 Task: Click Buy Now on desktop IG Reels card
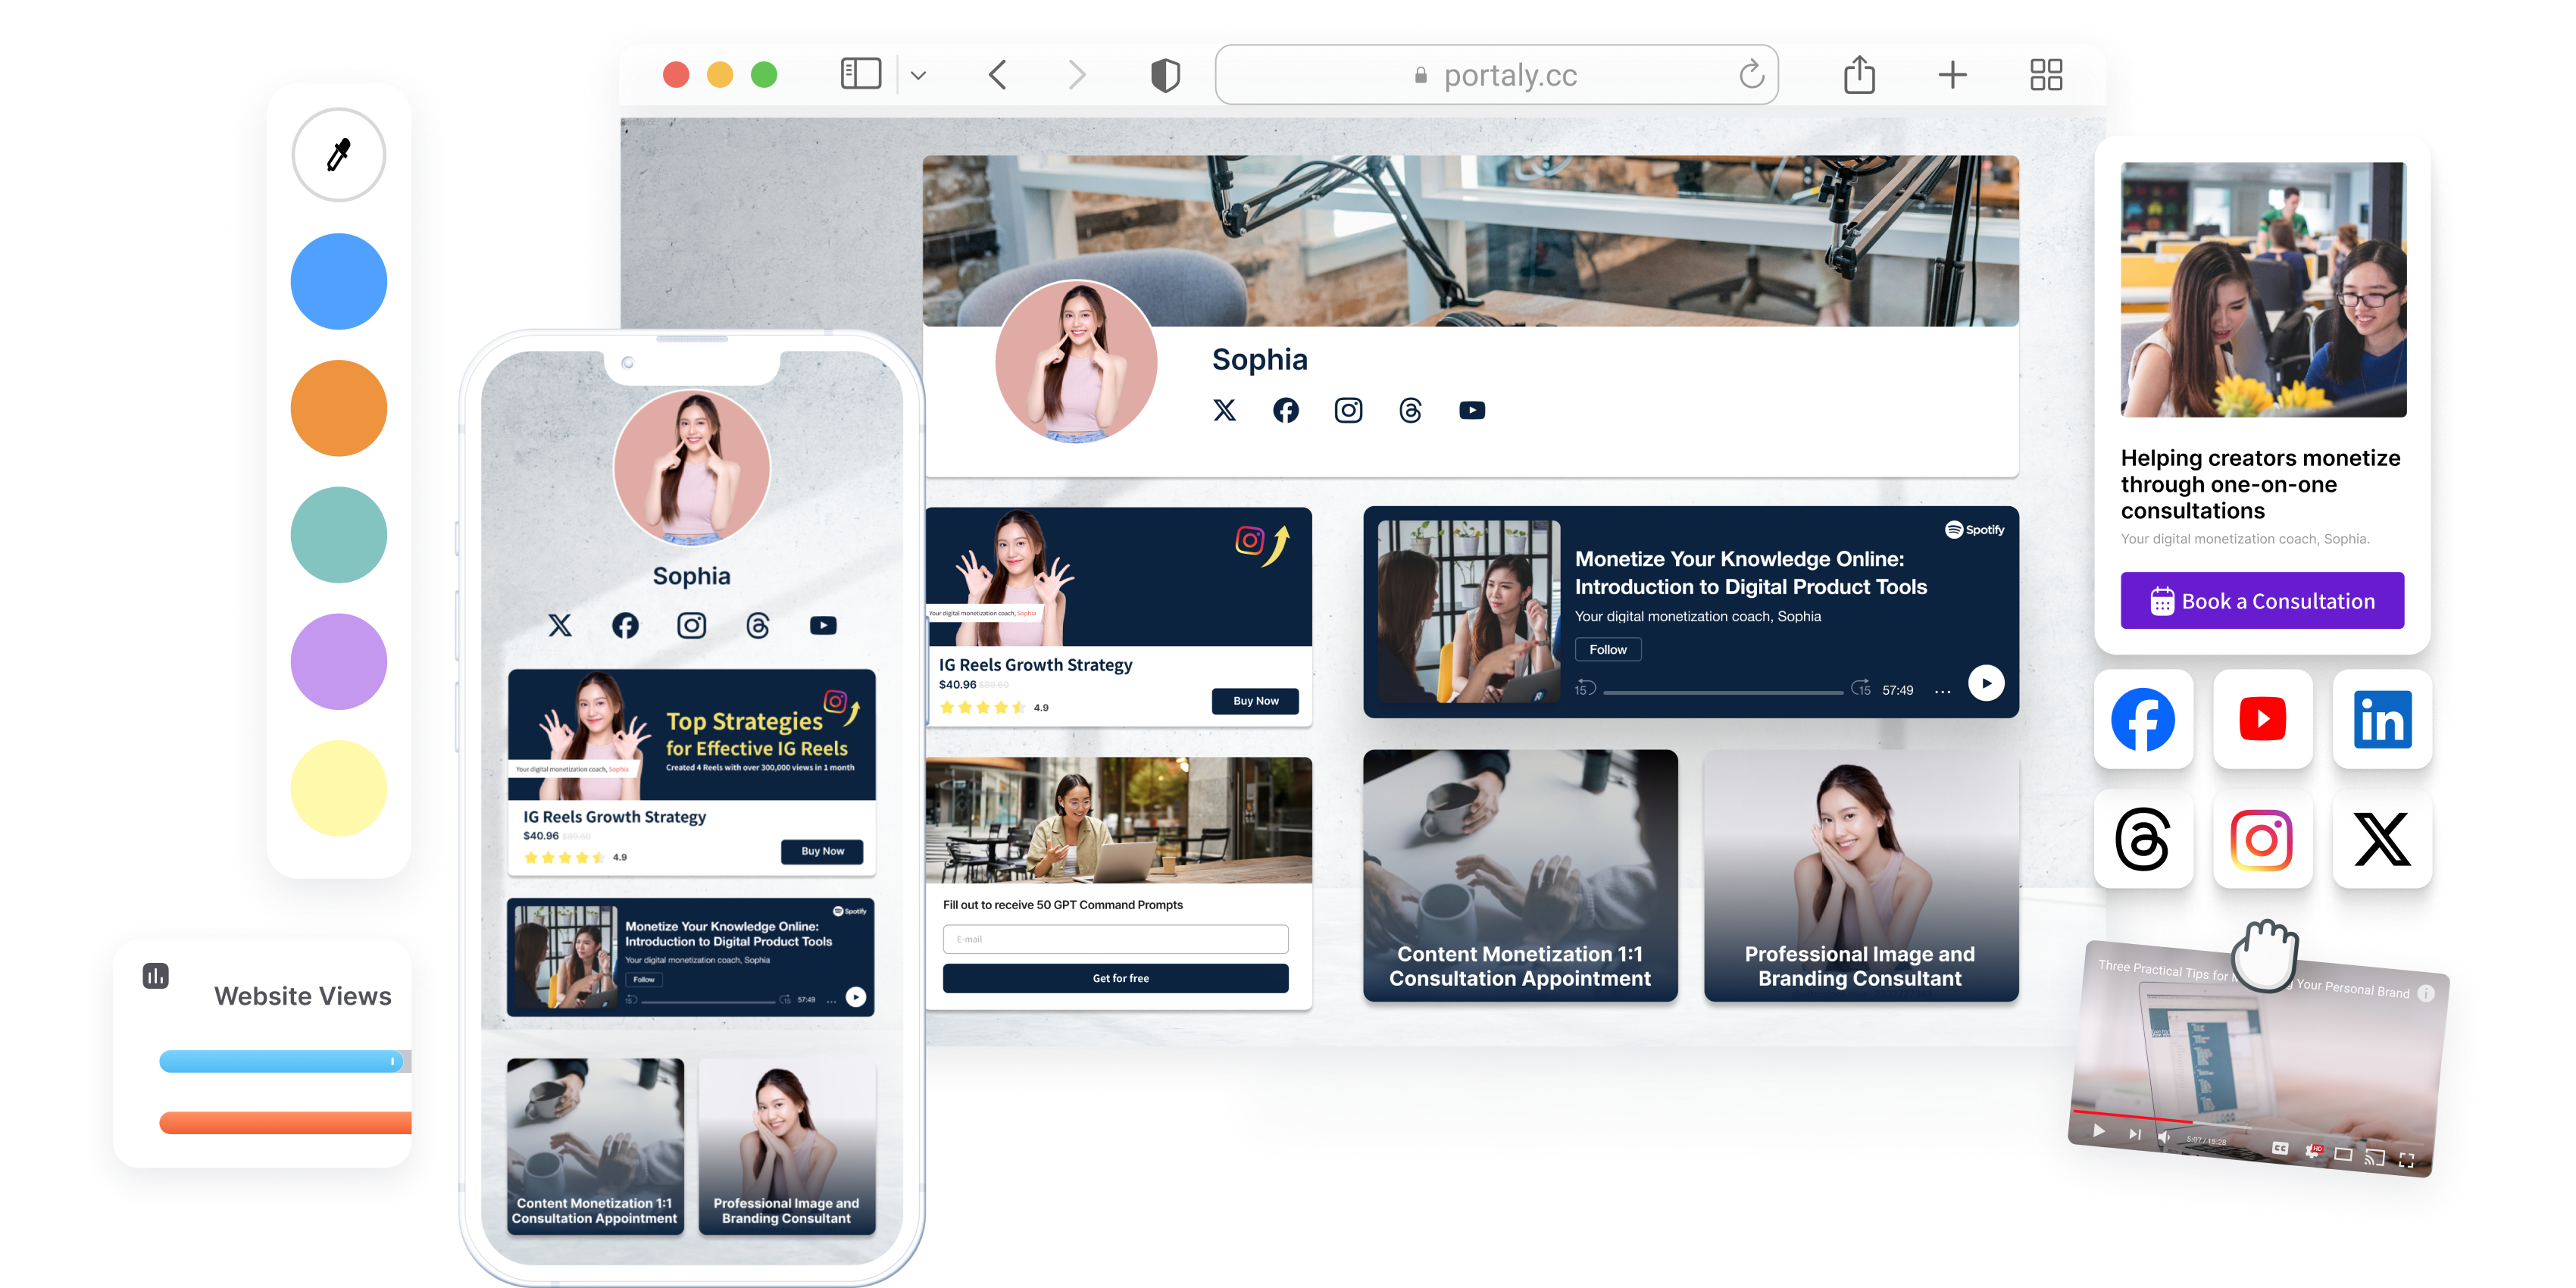pos(1255,701)
